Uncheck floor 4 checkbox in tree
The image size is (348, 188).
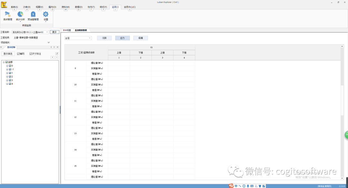coord(10,84)
